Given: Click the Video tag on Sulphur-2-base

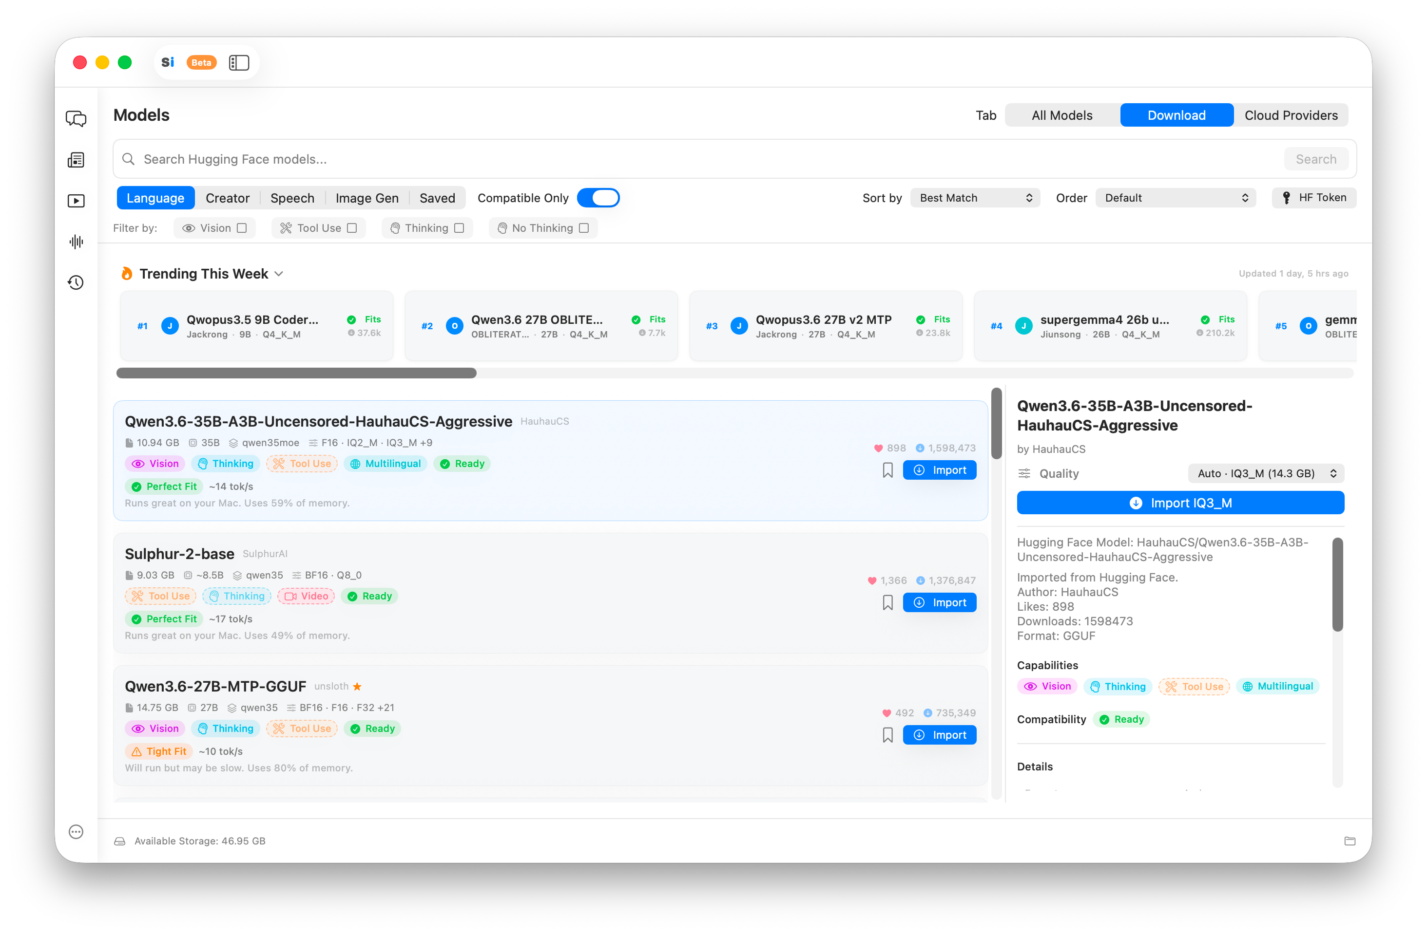Looking at the screenshot, I should 306,596.
